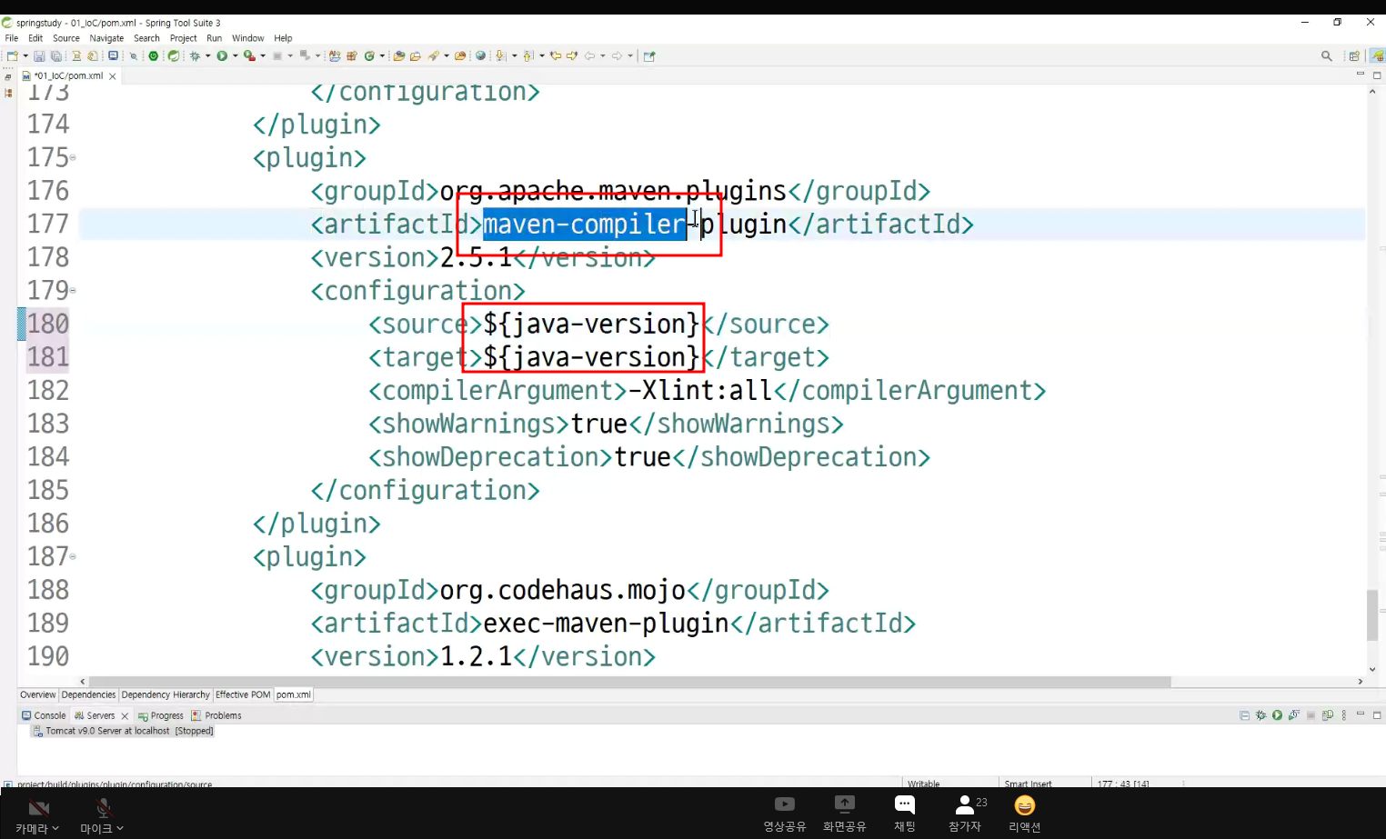Select the pom.xml source tab
The image size is (1386, 839).
pyautogui.click(x=294, y=694)
